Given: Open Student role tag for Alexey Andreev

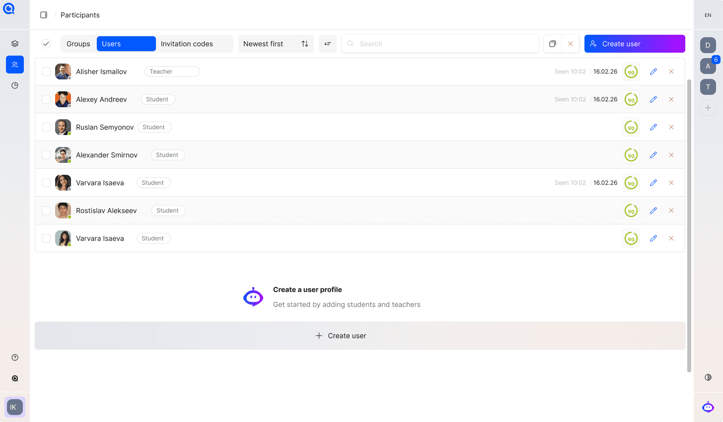Looking at the screenshot, I should pyautogui.click(x=158, y=99).
